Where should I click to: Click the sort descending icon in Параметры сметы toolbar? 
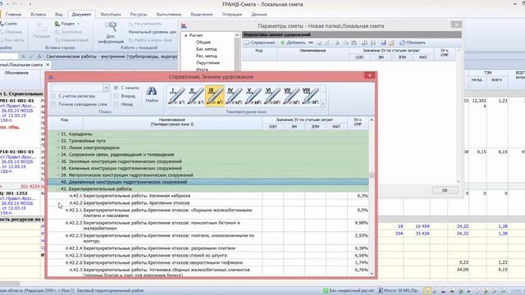373,43
